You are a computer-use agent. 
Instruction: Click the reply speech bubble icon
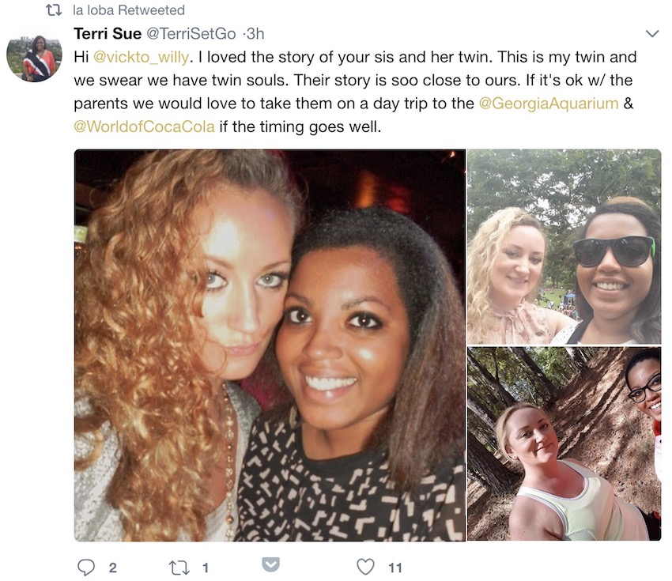[85, 568]
